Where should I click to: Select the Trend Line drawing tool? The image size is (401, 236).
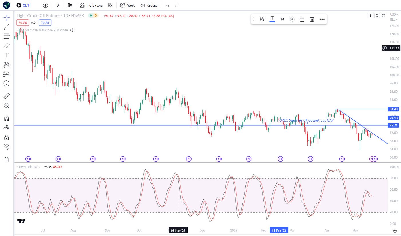[x=6, y=27]
